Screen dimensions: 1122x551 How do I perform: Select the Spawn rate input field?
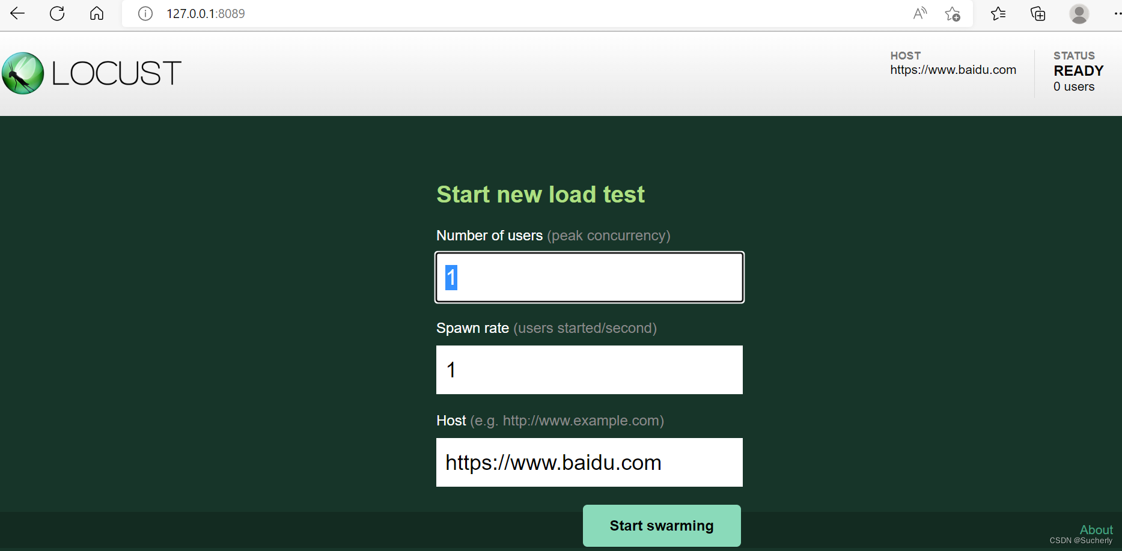tap(589, 370)
